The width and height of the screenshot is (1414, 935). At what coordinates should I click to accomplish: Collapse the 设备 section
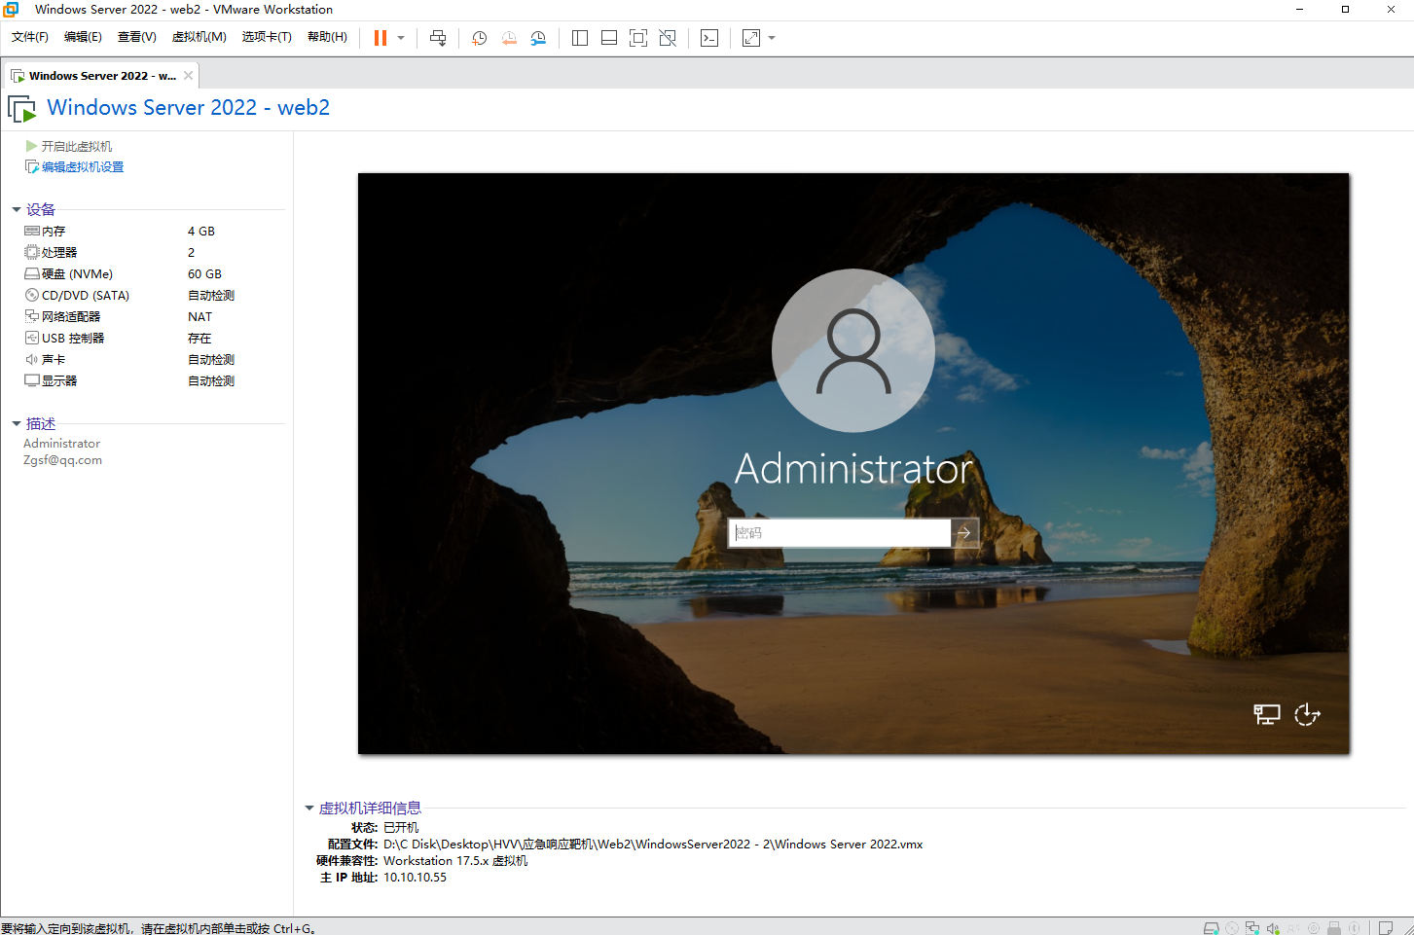coord(17,209)
